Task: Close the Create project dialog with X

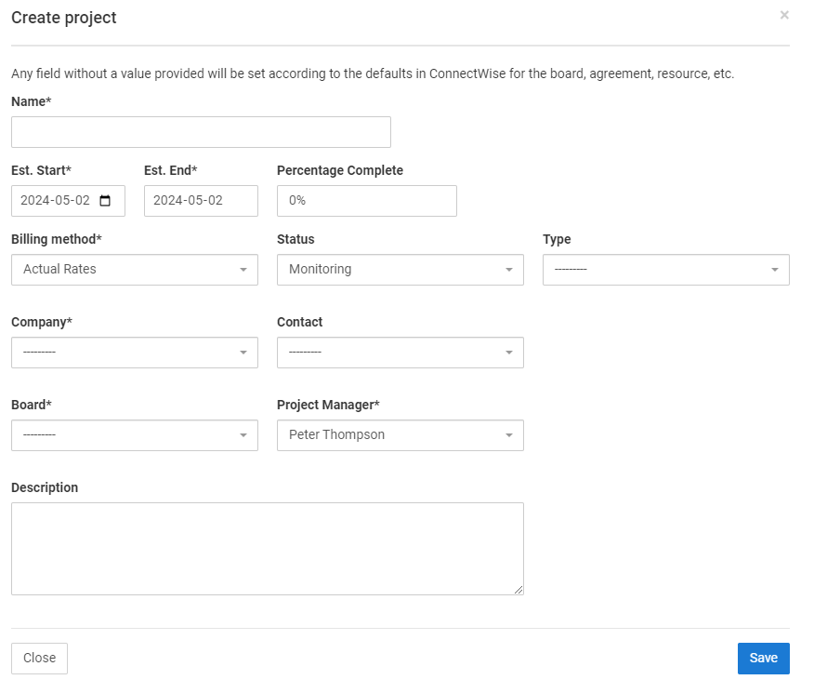Action: coord(784,15)
